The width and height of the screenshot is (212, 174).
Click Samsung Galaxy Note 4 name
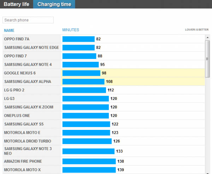(28, 65)
